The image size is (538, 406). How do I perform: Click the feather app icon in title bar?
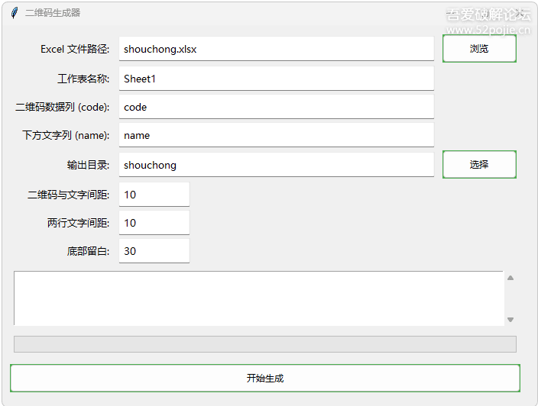coord(14,13)
